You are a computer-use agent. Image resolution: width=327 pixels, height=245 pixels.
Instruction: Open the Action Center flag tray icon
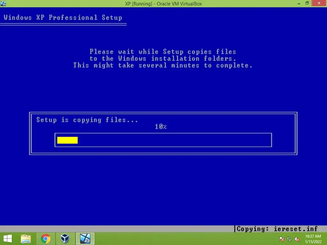(x=281, y=239)
